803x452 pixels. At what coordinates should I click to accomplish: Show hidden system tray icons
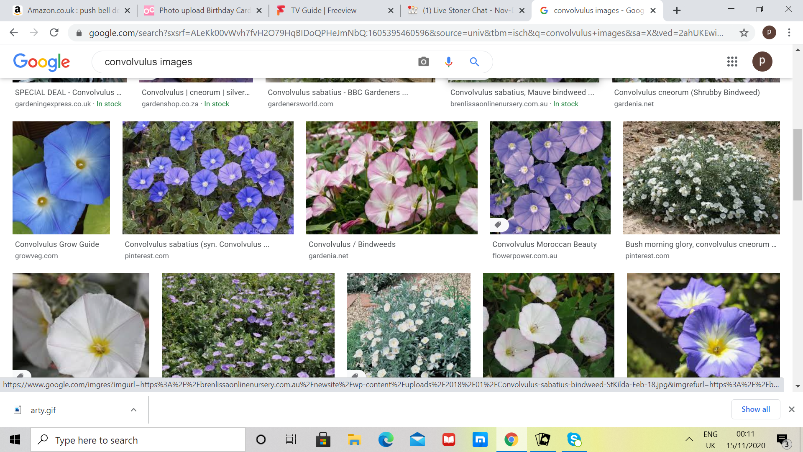click(x=689, y=439)
